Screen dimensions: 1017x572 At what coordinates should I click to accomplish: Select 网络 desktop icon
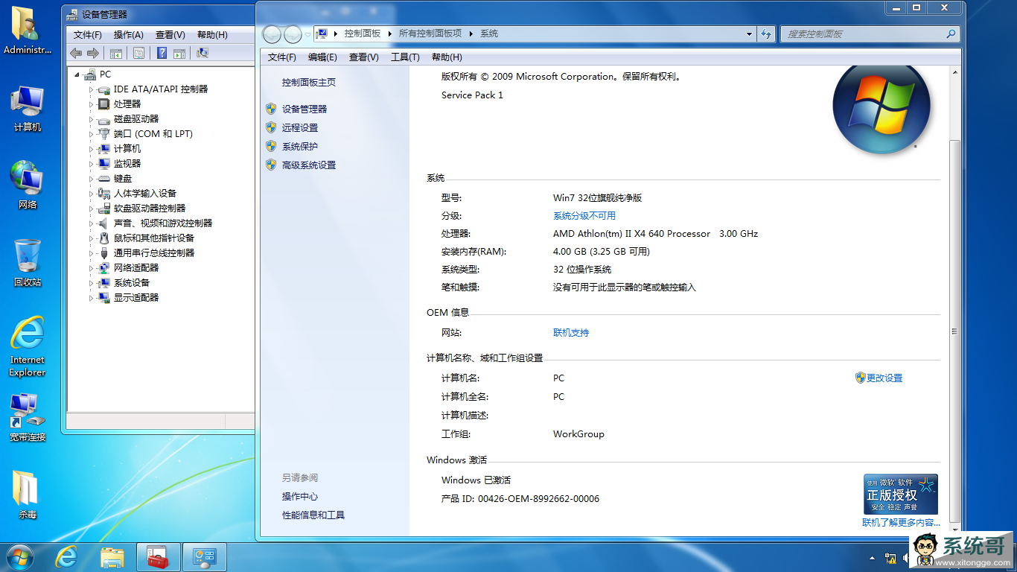(x=28, y=185)
